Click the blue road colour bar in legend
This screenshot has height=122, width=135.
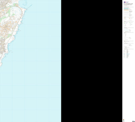[126, 8]
